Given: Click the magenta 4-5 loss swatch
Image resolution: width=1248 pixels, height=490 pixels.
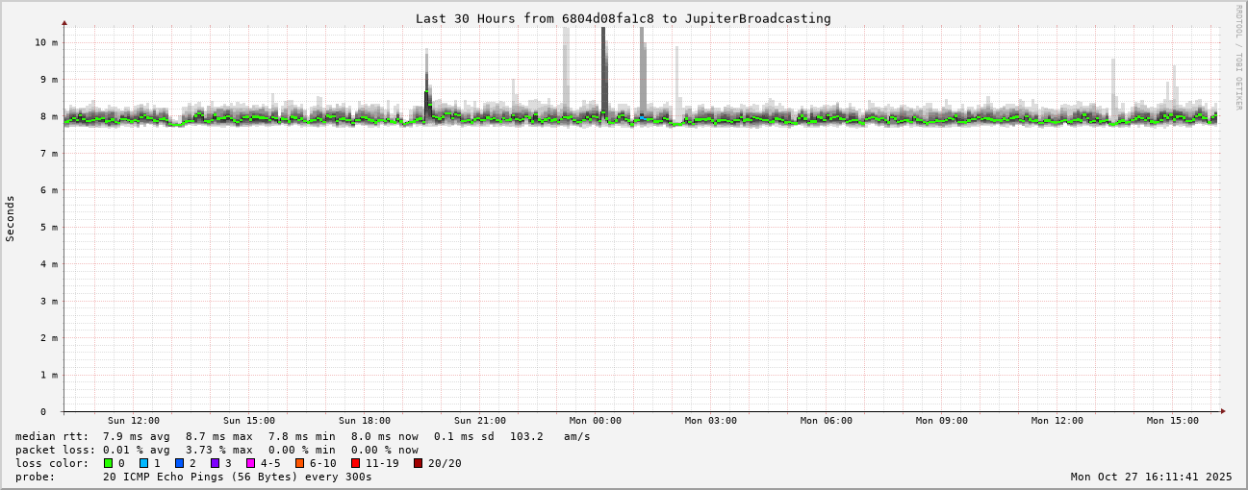Looking at the screenshot, I should click(250, 463).
